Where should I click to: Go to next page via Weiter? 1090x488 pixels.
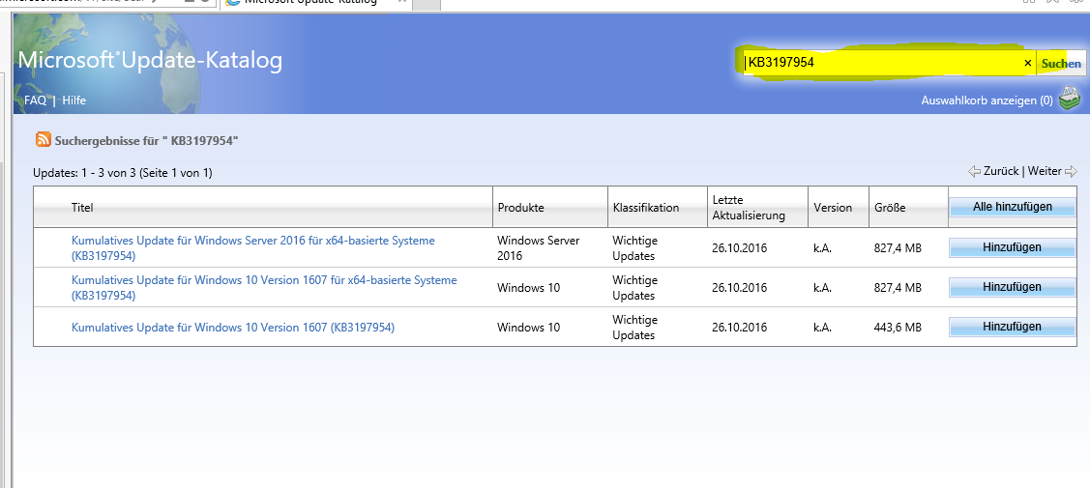tap(1045, 171)
